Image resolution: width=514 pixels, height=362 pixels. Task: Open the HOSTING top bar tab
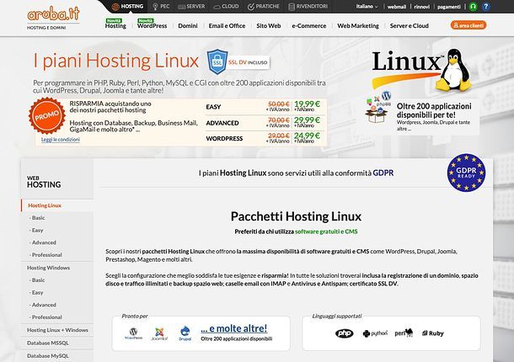click(128, 6)
